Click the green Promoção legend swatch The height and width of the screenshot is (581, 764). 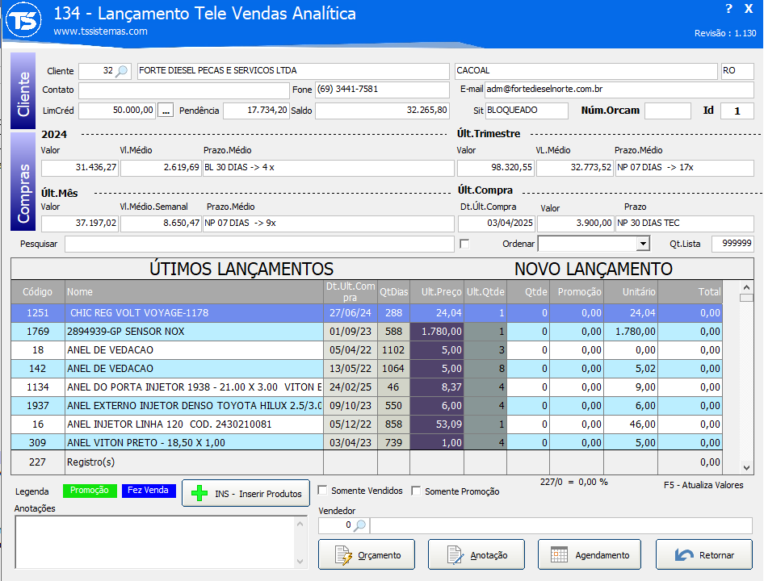90,491
